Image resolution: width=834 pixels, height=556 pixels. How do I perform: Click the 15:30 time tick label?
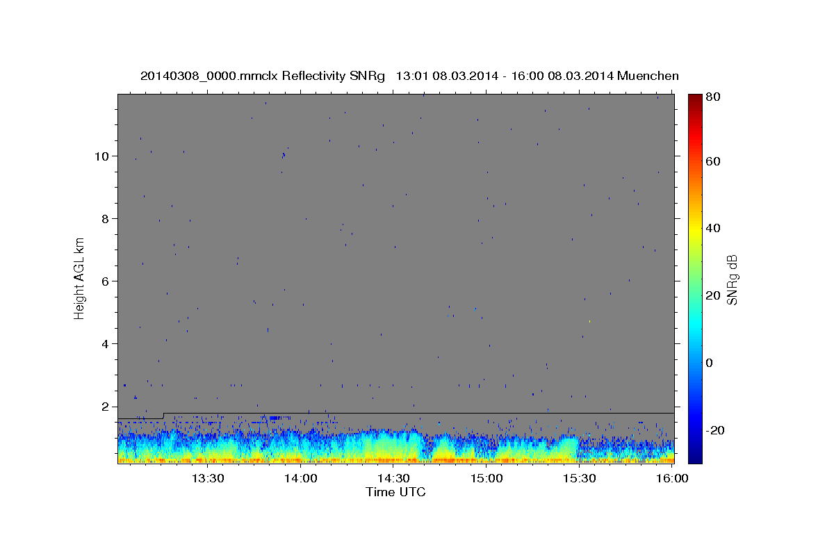(x=579, y=478)
